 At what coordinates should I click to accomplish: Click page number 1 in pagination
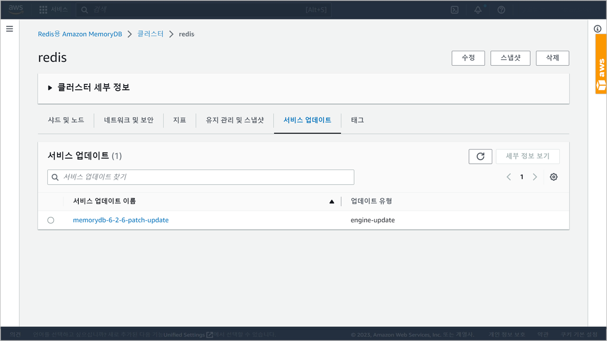coord(522,177)
